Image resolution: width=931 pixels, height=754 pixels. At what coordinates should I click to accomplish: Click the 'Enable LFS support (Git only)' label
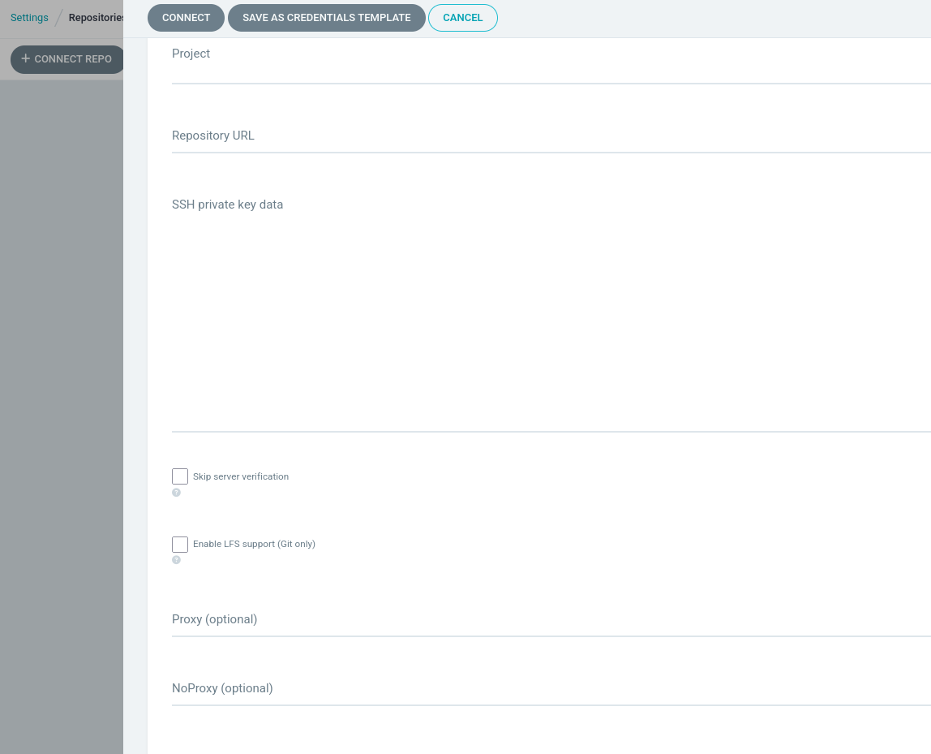(254, 544)
